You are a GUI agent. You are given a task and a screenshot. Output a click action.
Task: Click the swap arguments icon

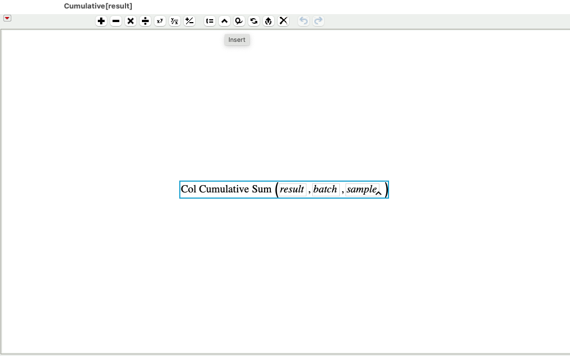click(253, 21)
